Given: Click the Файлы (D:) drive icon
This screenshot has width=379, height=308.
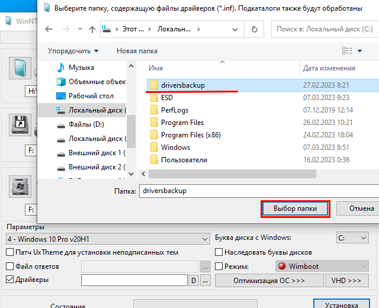Looking at the screenshot, I should click(x=60, y=126).
